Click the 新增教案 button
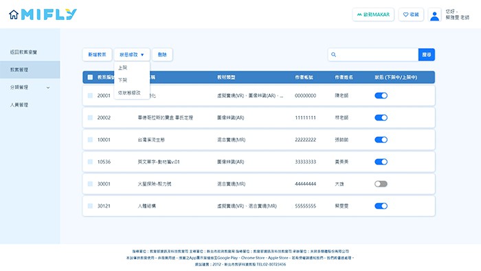Image resolution: width=481 pixels, height=271 pixels. pyautogui.click(x=97, y=54)
